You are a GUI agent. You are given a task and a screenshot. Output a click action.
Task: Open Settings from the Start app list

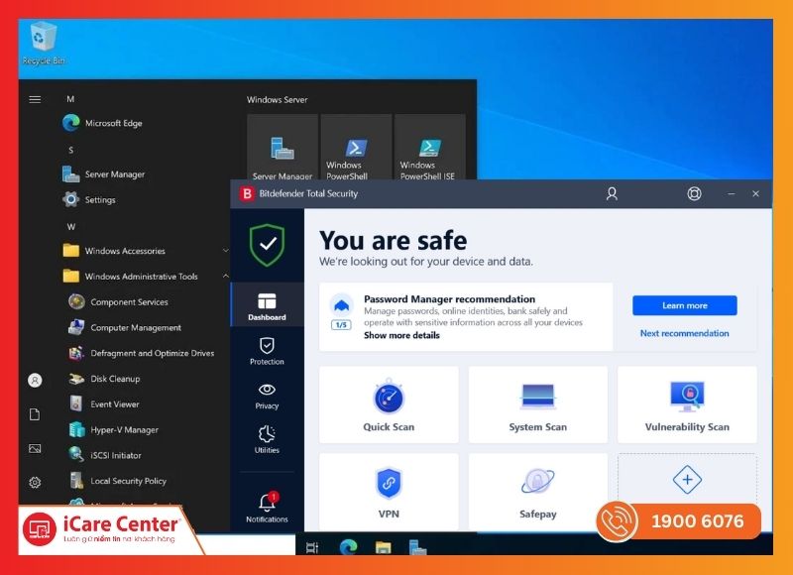click(89, 199)
